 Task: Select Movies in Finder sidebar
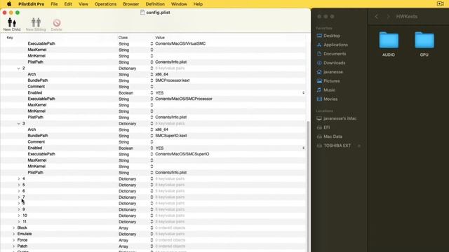(x=330, y=99)
